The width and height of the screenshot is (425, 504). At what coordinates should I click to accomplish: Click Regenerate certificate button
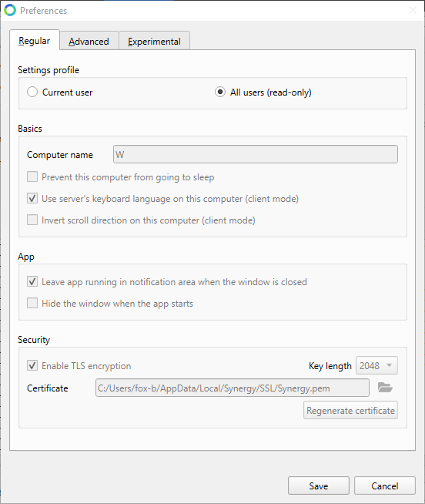click(350, 410)
